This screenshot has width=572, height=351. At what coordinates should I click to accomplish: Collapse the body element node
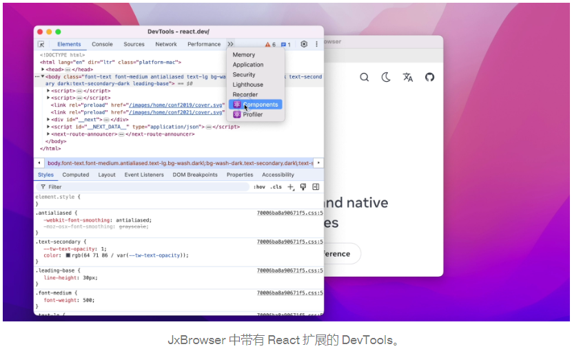tap(43, 76)
